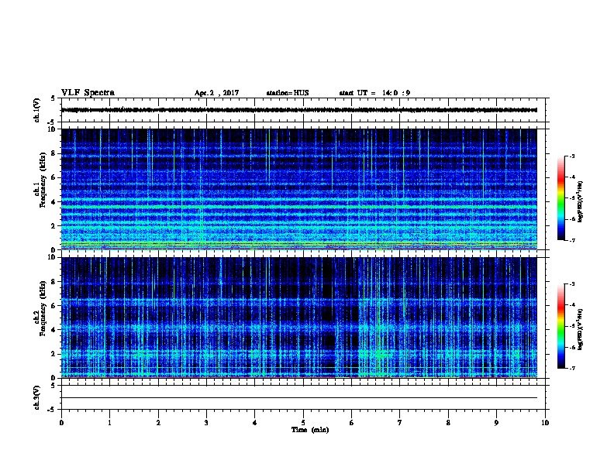Click the ch.2 spectrogram "4" kHz tick label
The width and height of the screenshot is (614, 474).
click(53, 330)
